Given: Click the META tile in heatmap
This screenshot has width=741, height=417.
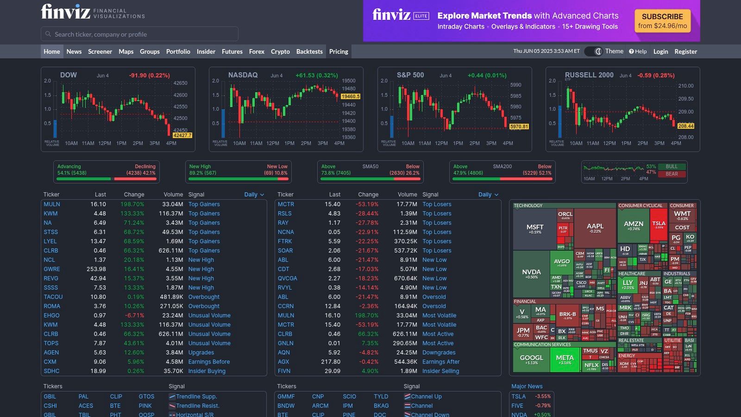Looking at the screenshot, I should pos(565,359).
